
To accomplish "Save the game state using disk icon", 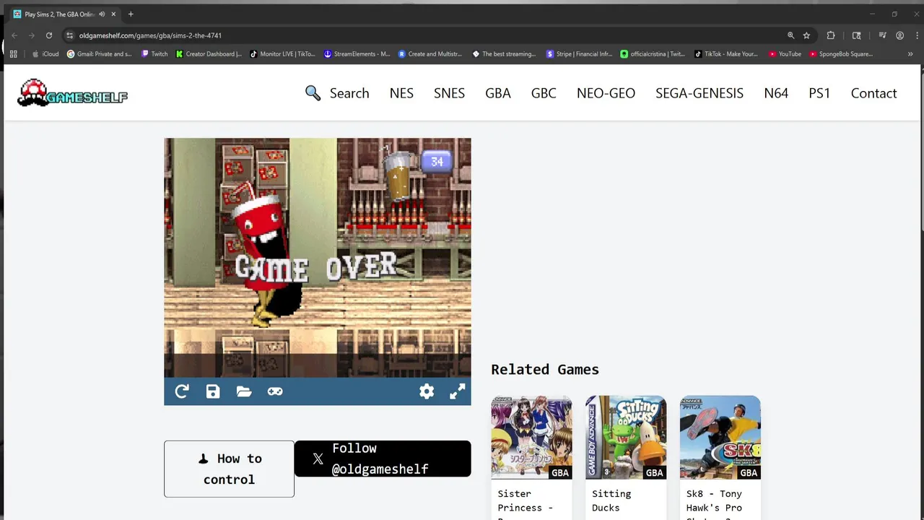I will click(213, 391).
